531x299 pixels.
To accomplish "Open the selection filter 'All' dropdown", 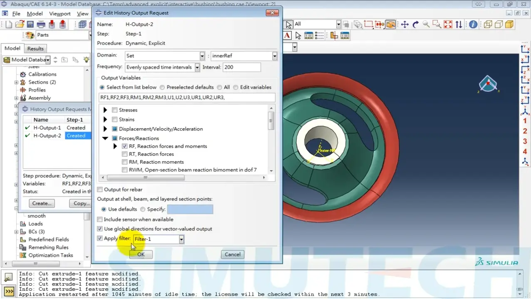I will tap(339, 25).
